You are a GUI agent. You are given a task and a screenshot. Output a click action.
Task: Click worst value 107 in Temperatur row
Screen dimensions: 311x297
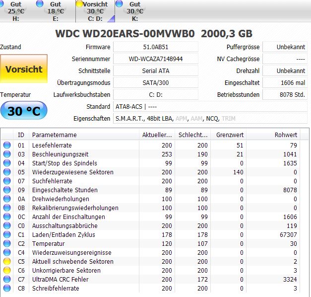(202, 243)
